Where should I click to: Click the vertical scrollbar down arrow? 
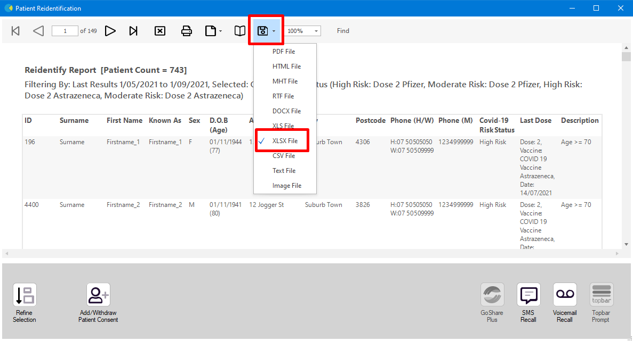tap(626, 244)
